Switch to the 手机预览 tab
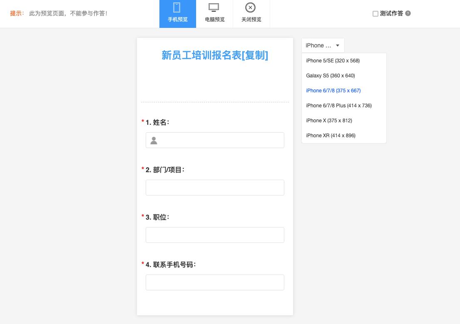460x324 pixels. pyautogui.click(x=177, y=14)
